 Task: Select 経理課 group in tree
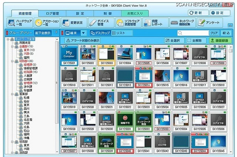tap(28, 65)
